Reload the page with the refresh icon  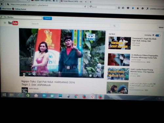[x=85, y=7]
